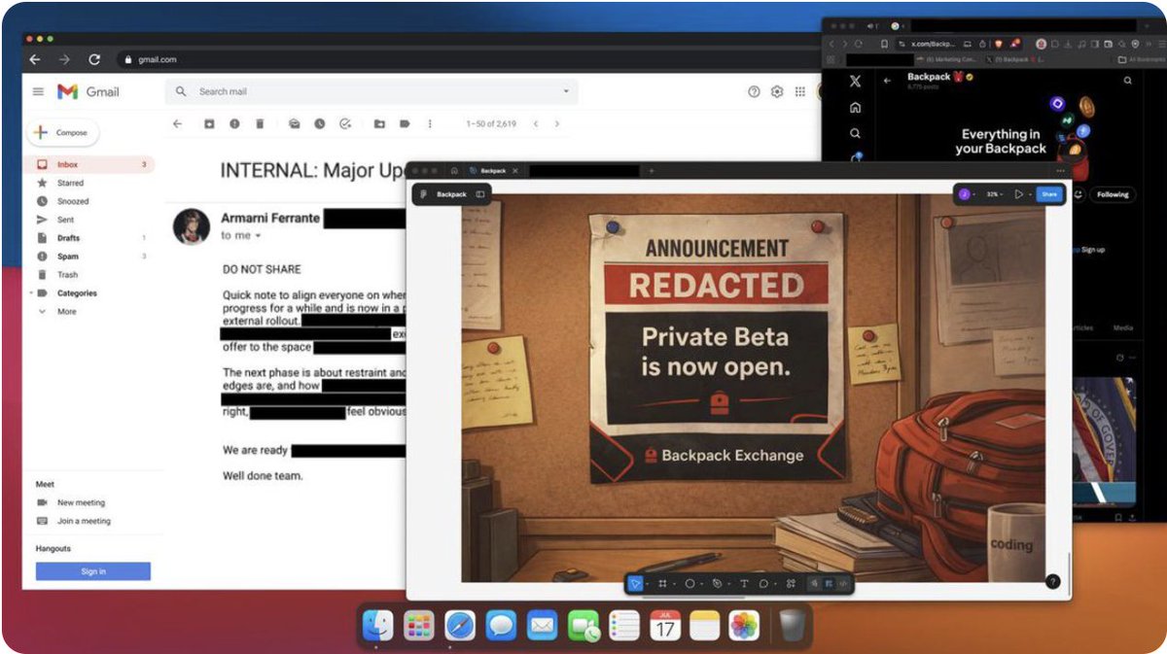Open Home in the X sidebar

coord(855,108)
